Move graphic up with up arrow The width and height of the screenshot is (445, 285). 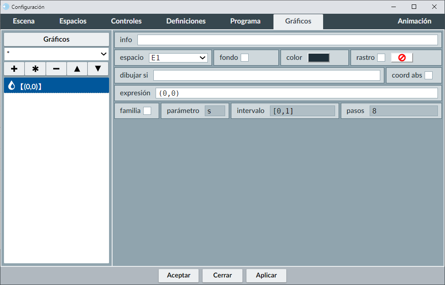point(77,69)
